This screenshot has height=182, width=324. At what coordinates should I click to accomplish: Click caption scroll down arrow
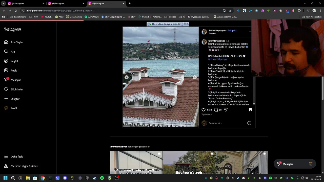pos(254,104)
